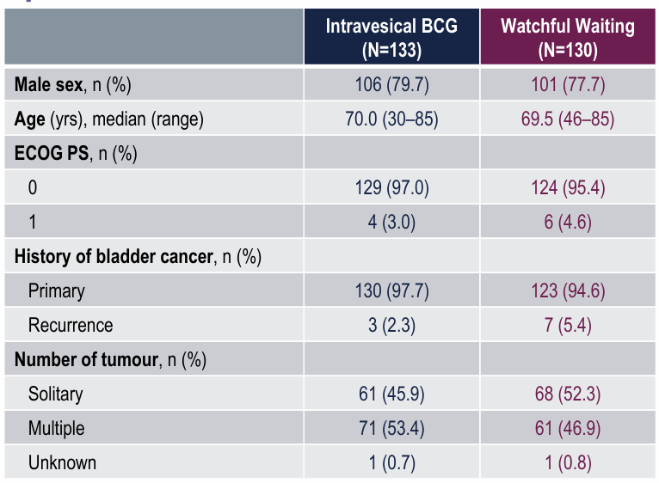Viewport: 659px width, 483px height.
Task: Select the 69.5 (46–85) age value
Action: [568, 119]
